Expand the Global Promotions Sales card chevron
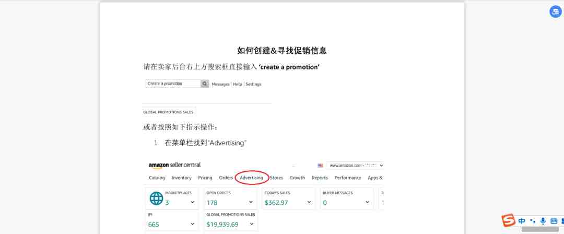 [251, 224]
